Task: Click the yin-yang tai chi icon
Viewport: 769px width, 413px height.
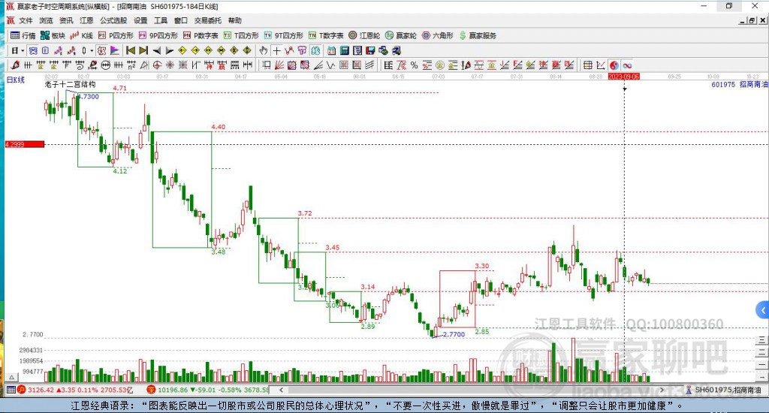Action: (614, 65)
